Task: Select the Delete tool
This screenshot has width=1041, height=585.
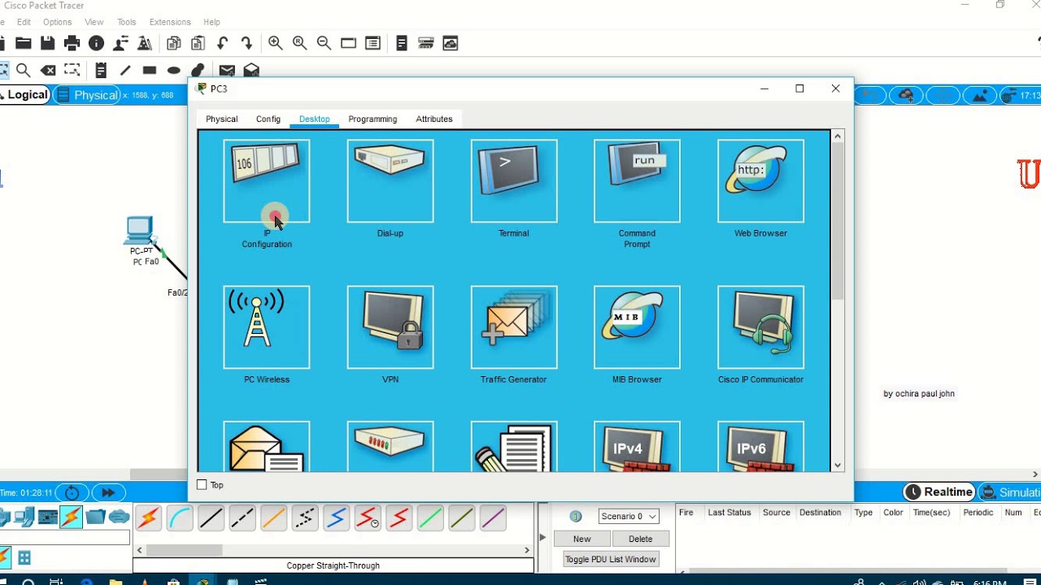Action: click(48, 71)
